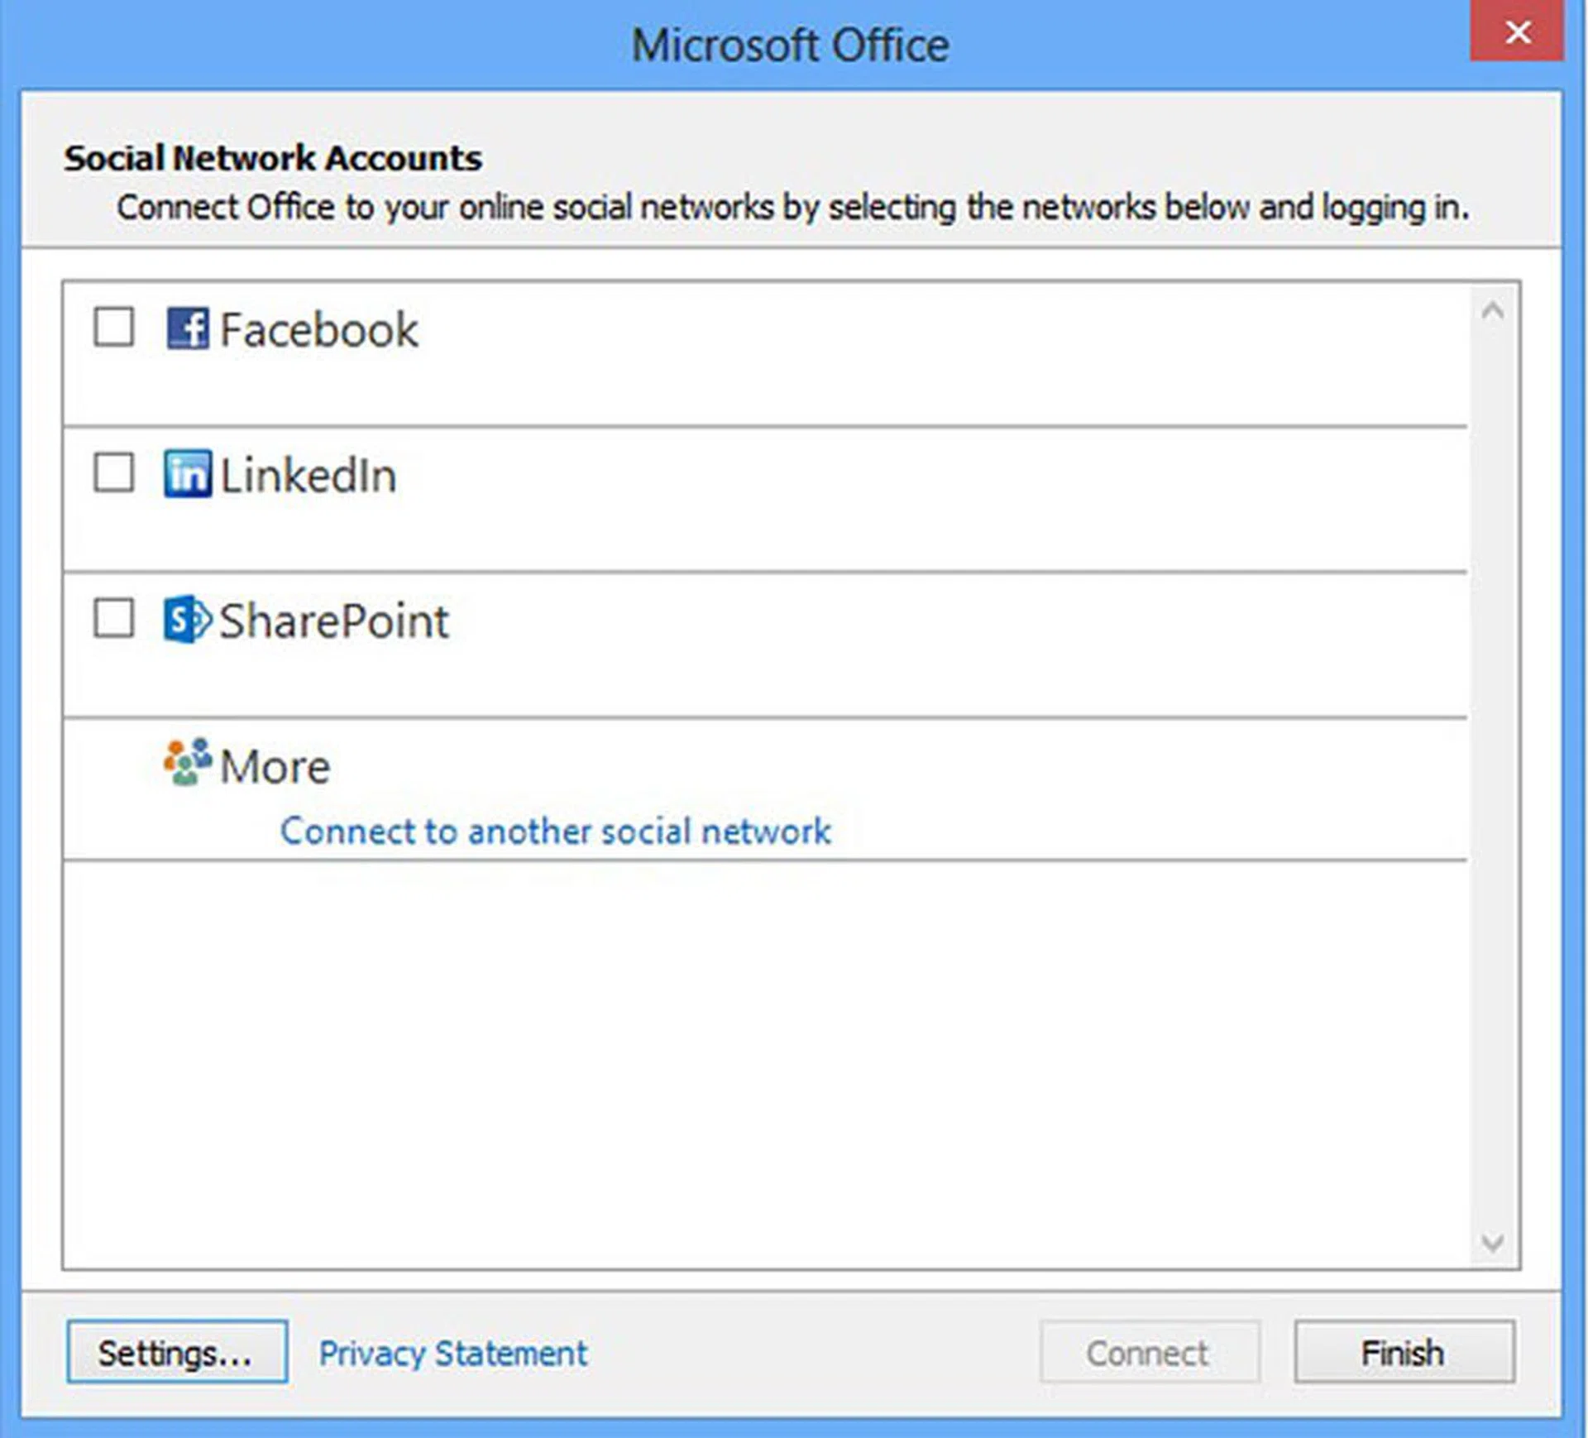Open Connect to another social network

tap(555, 832)
